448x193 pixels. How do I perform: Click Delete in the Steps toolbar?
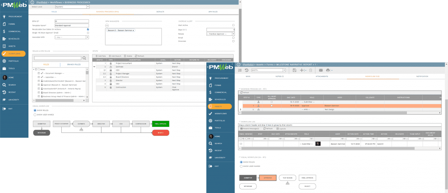(128, 56)
